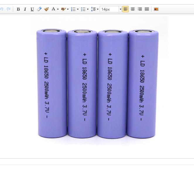Apply text highlight background color
The image size is (194, 171).
pyautogui.click(x=63, y=9)
